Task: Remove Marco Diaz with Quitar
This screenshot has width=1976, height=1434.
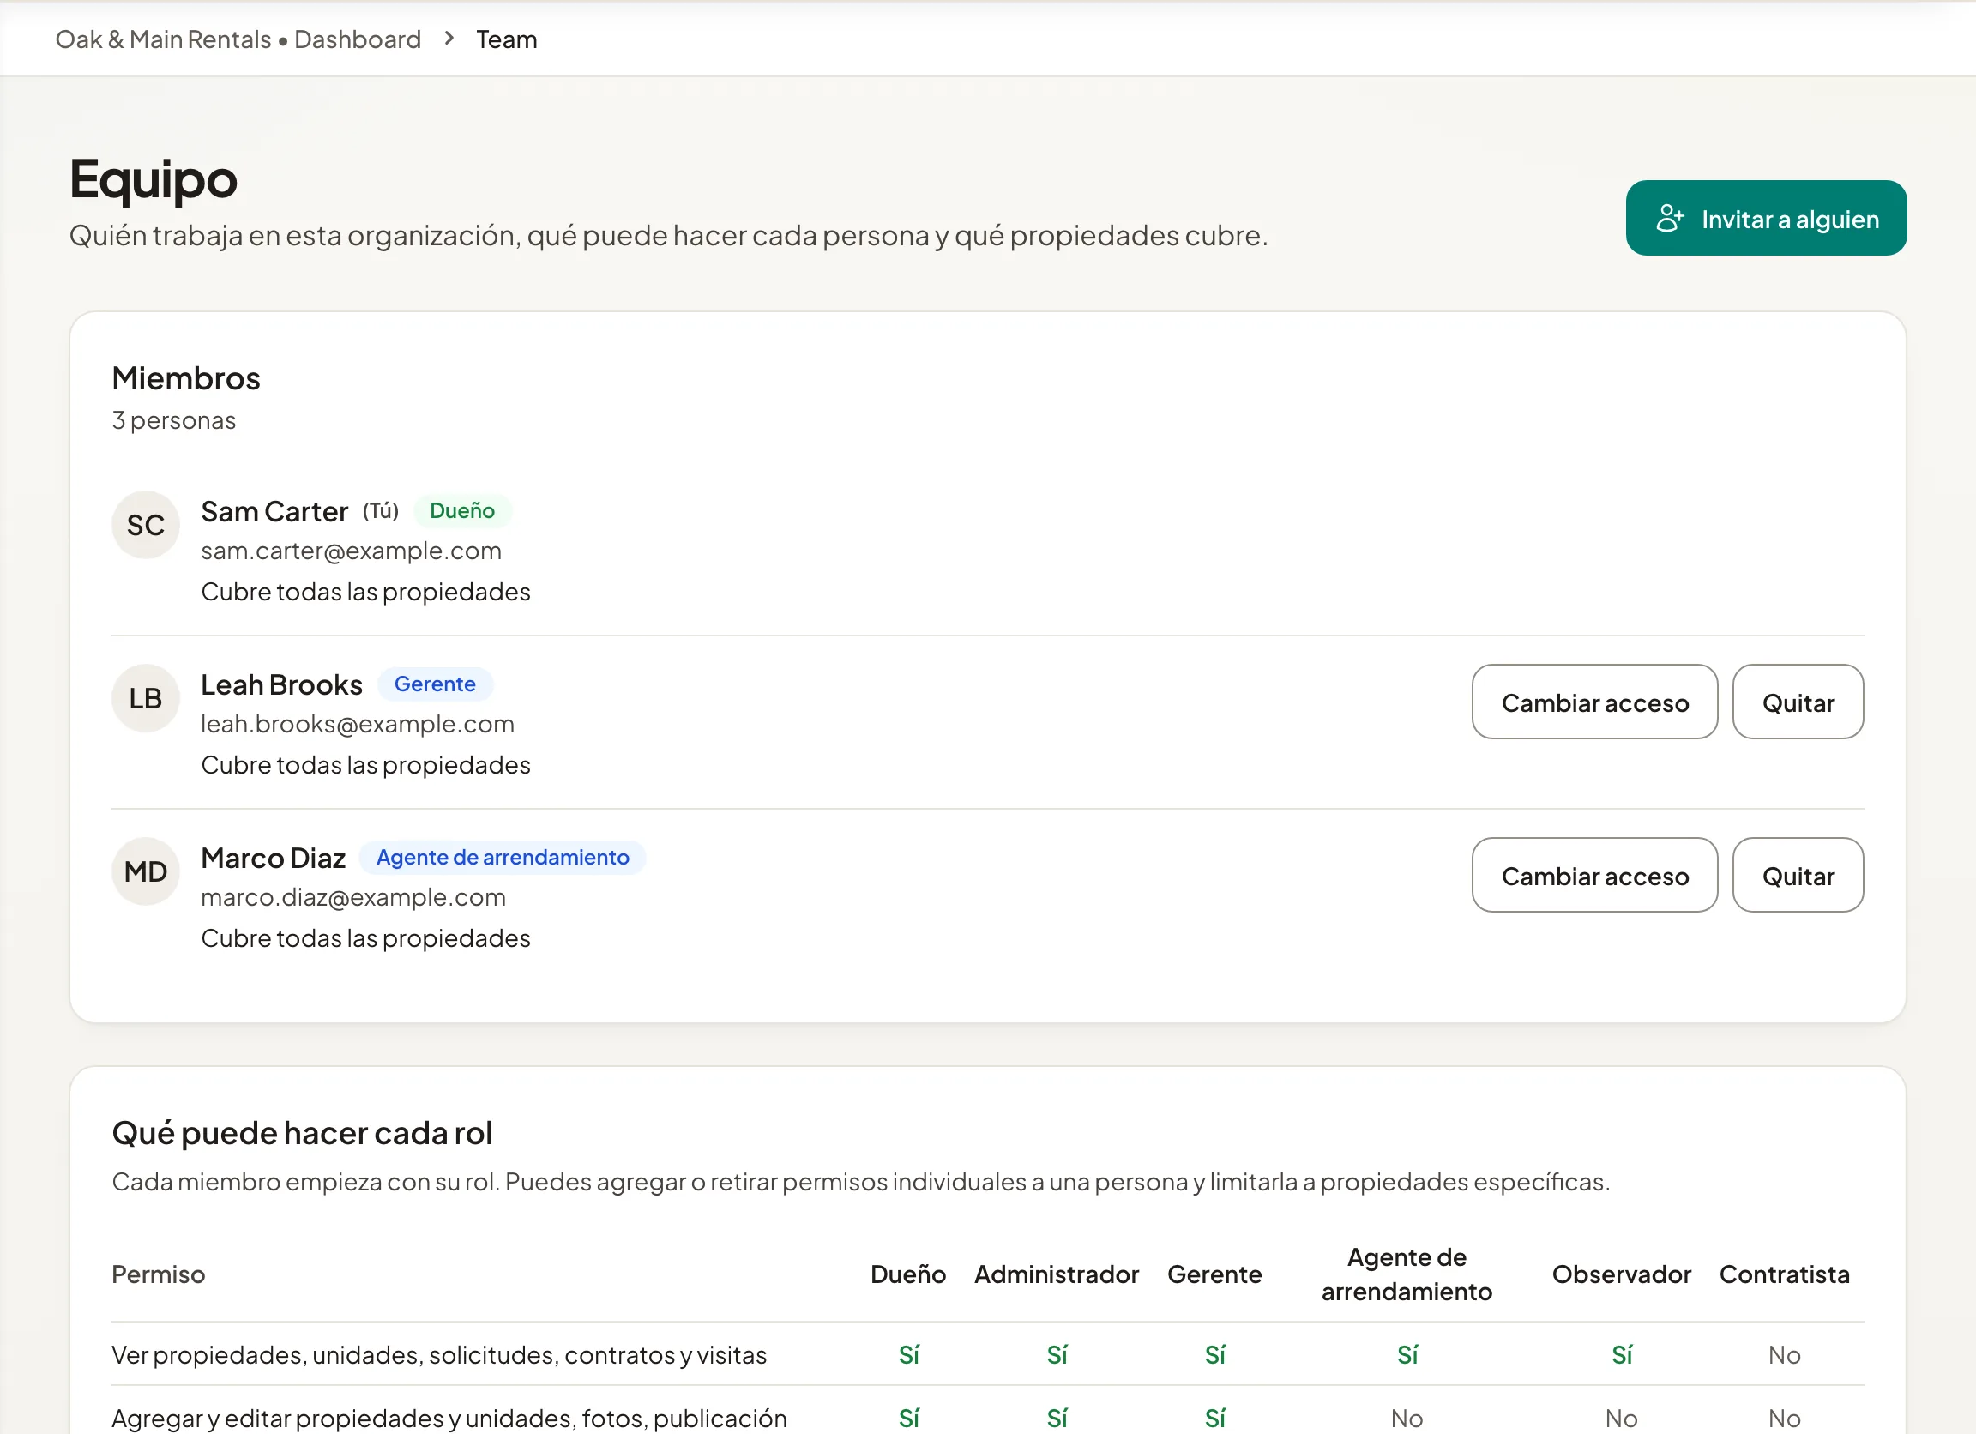Action: 1798,876
